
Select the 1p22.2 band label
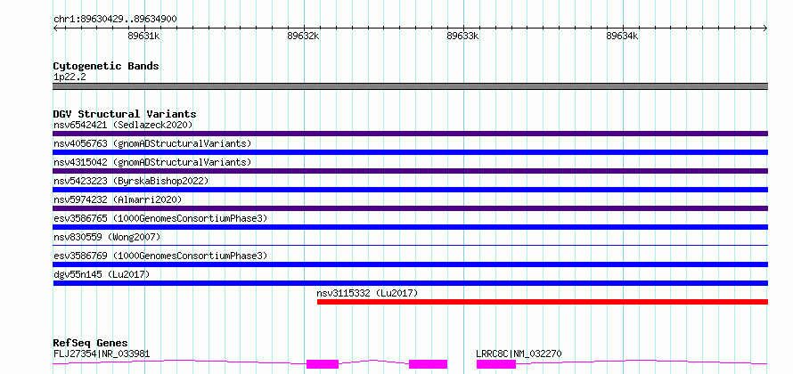69,77
